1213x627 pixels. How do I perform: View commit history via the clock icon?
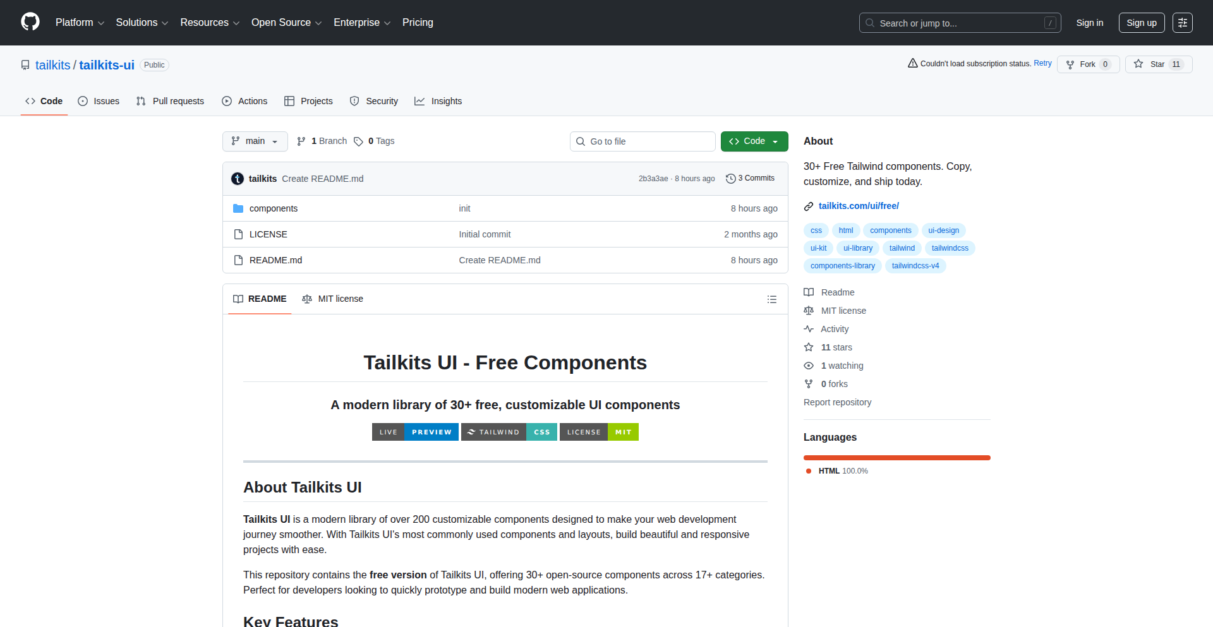tap(732, 178)
